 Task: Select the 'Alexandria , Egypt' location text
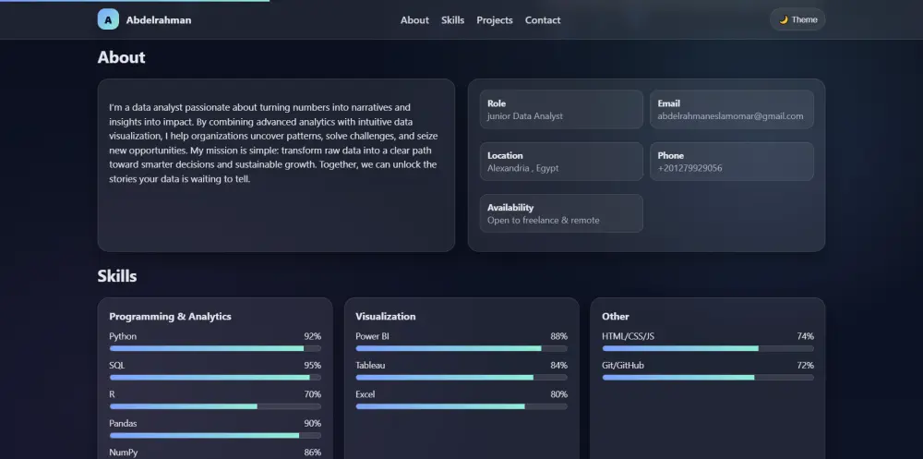click(x=522, y=168)
